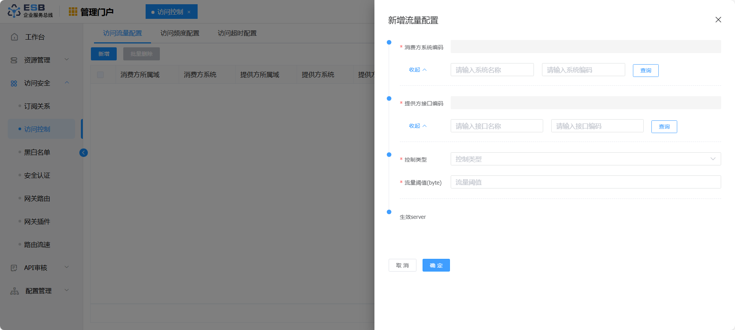Click the resource management sidebar icon
The width and height of the screenshot is (735, 330).
(x=14, y=60)
